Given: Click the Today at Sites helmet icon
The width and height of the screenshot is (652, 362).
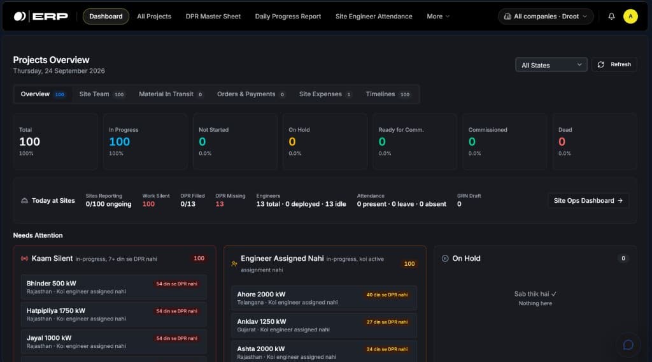Looking at the screenshot, I should tap(25, 201).
